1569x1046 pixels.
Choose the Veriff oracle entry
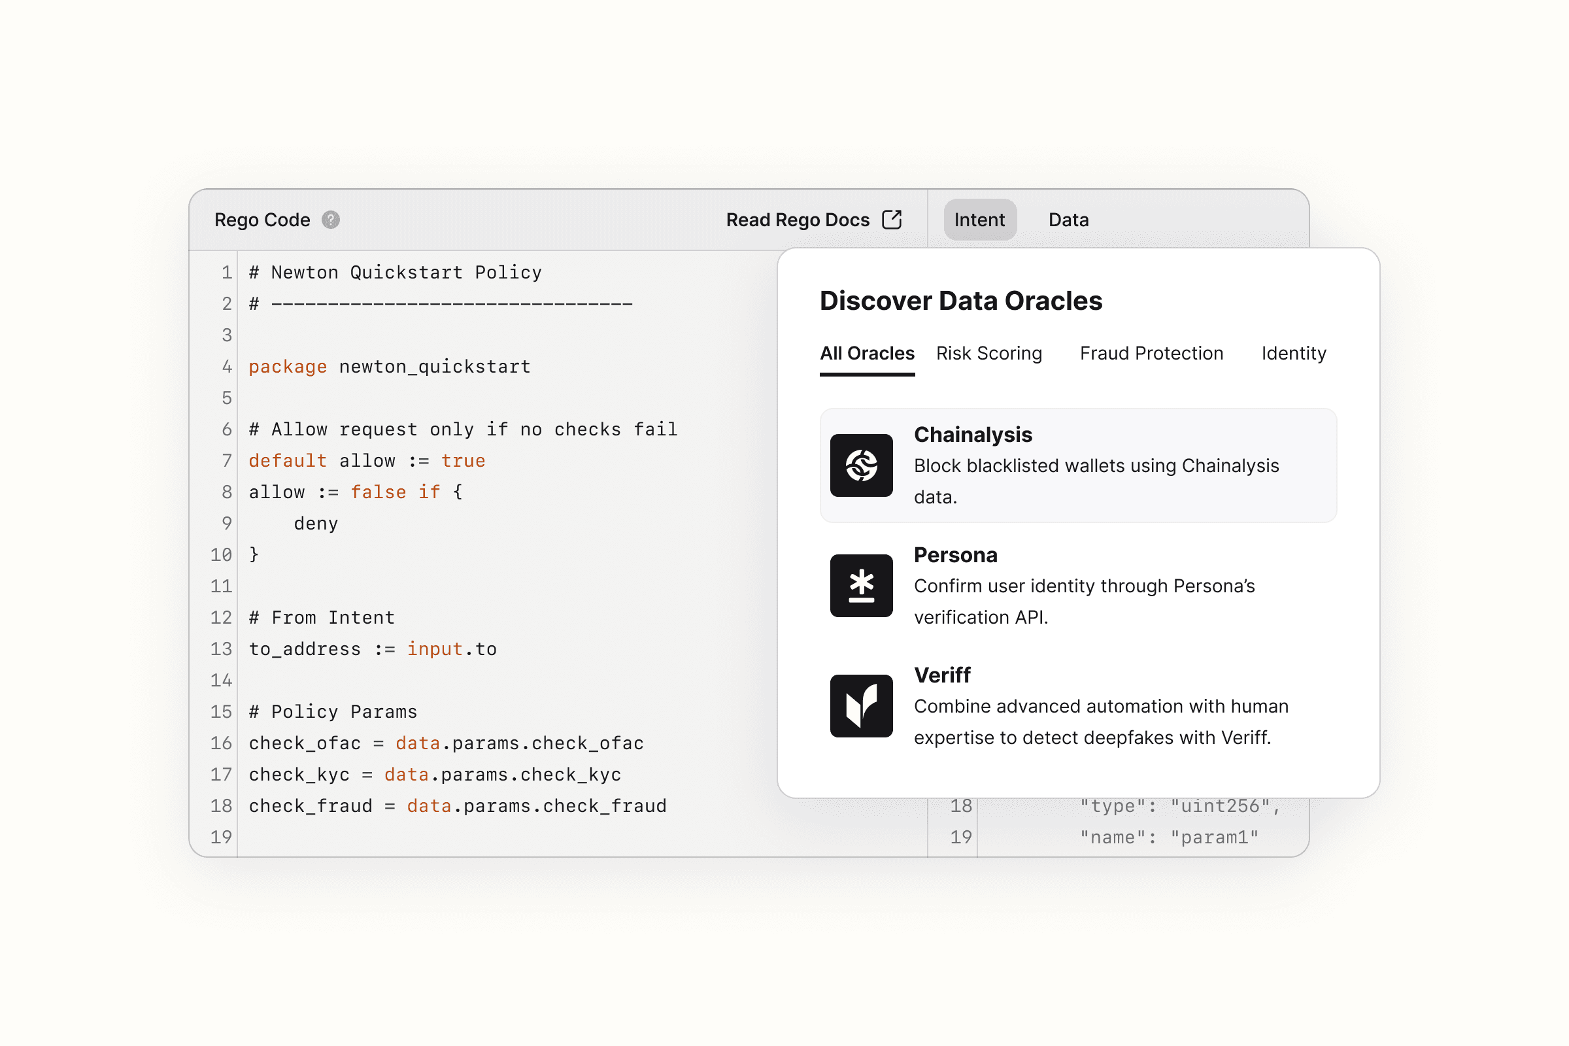click(x=942, y=675)
